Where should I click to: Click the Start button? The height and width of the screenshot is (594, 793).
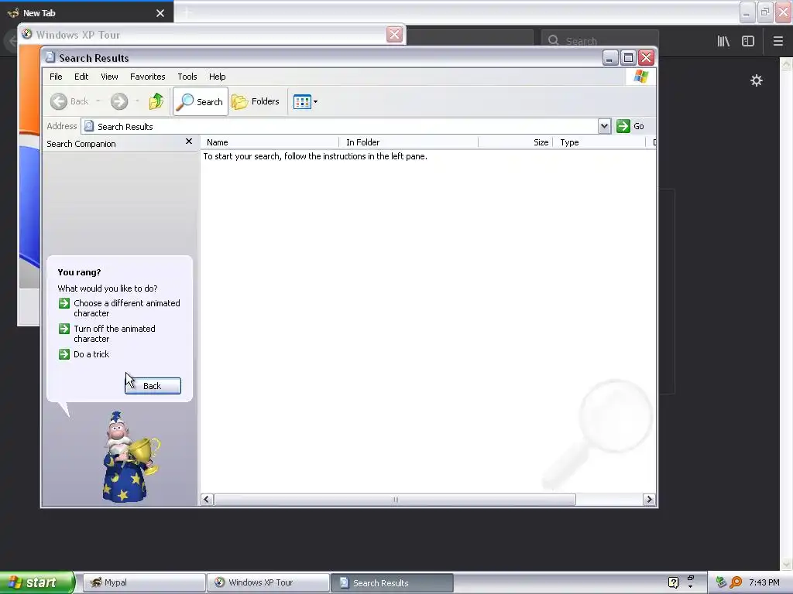click(36, 582)
